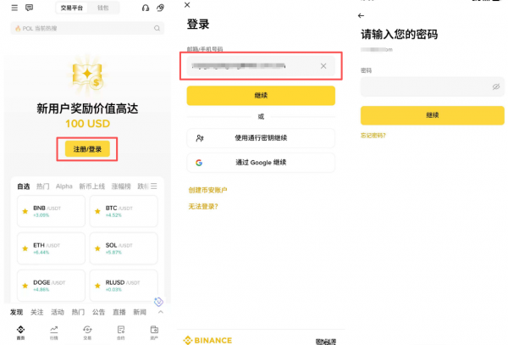Switch to 交易平台 tab
508x345 pixels.
72,8
